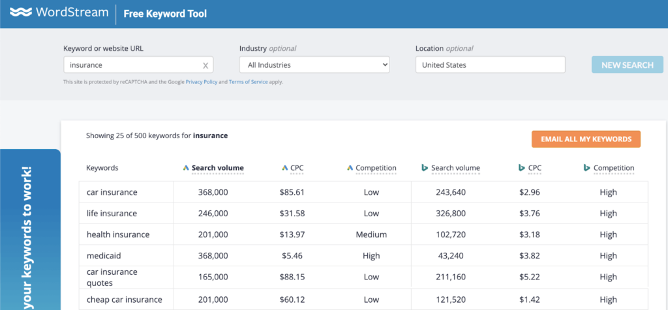Focus the keyword input containing insurance

(138, 64)
